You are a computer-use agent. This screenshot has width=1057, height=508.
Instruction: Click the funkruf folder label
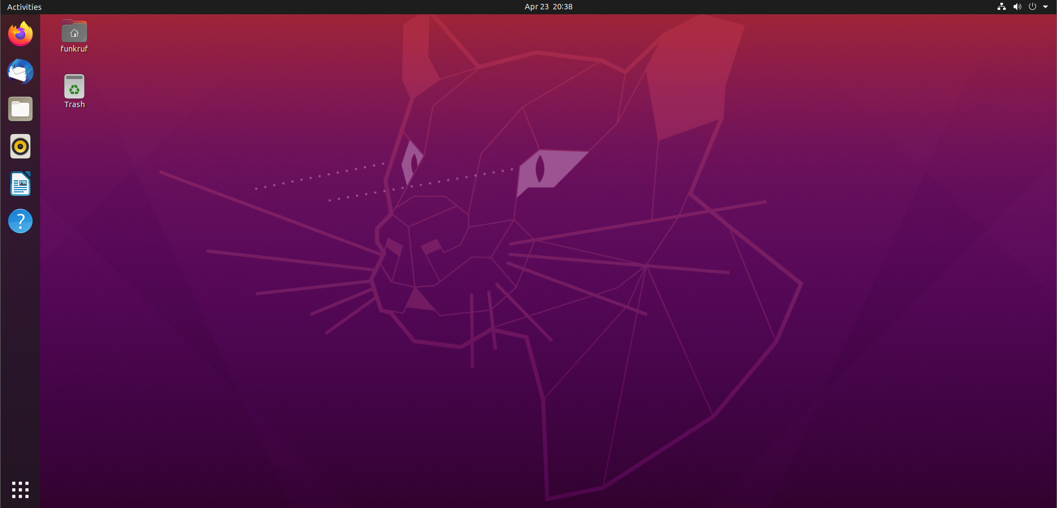tap(74, 48)
